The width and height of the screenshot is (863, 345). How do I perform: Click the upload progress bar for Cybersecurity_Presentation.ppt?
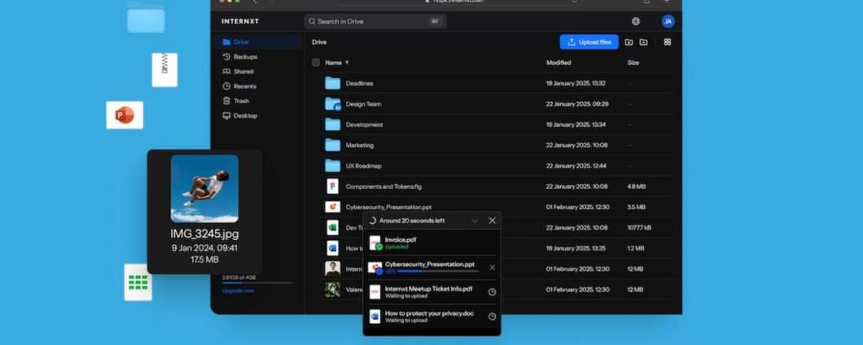tap(438, 271)
